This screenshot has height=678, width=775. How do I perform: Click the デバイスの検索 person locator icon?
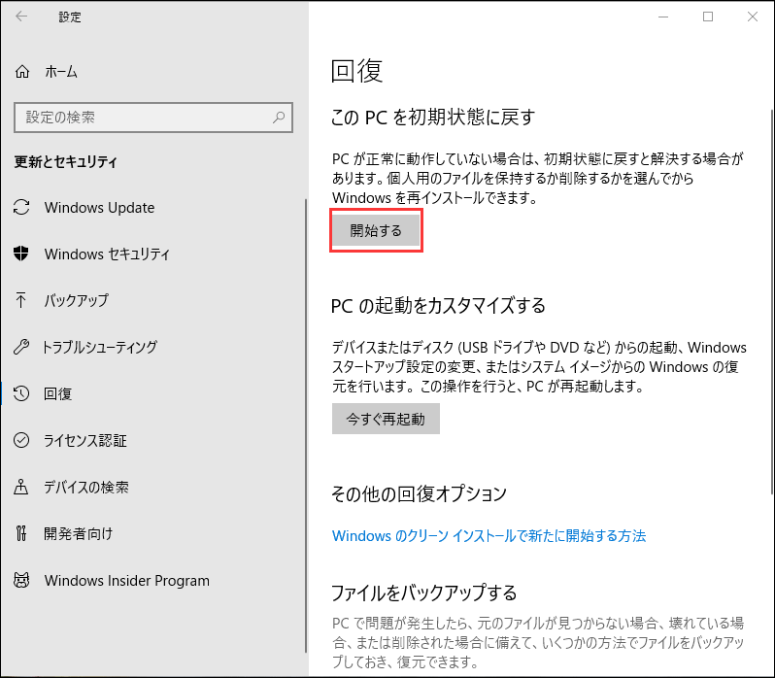20,487
